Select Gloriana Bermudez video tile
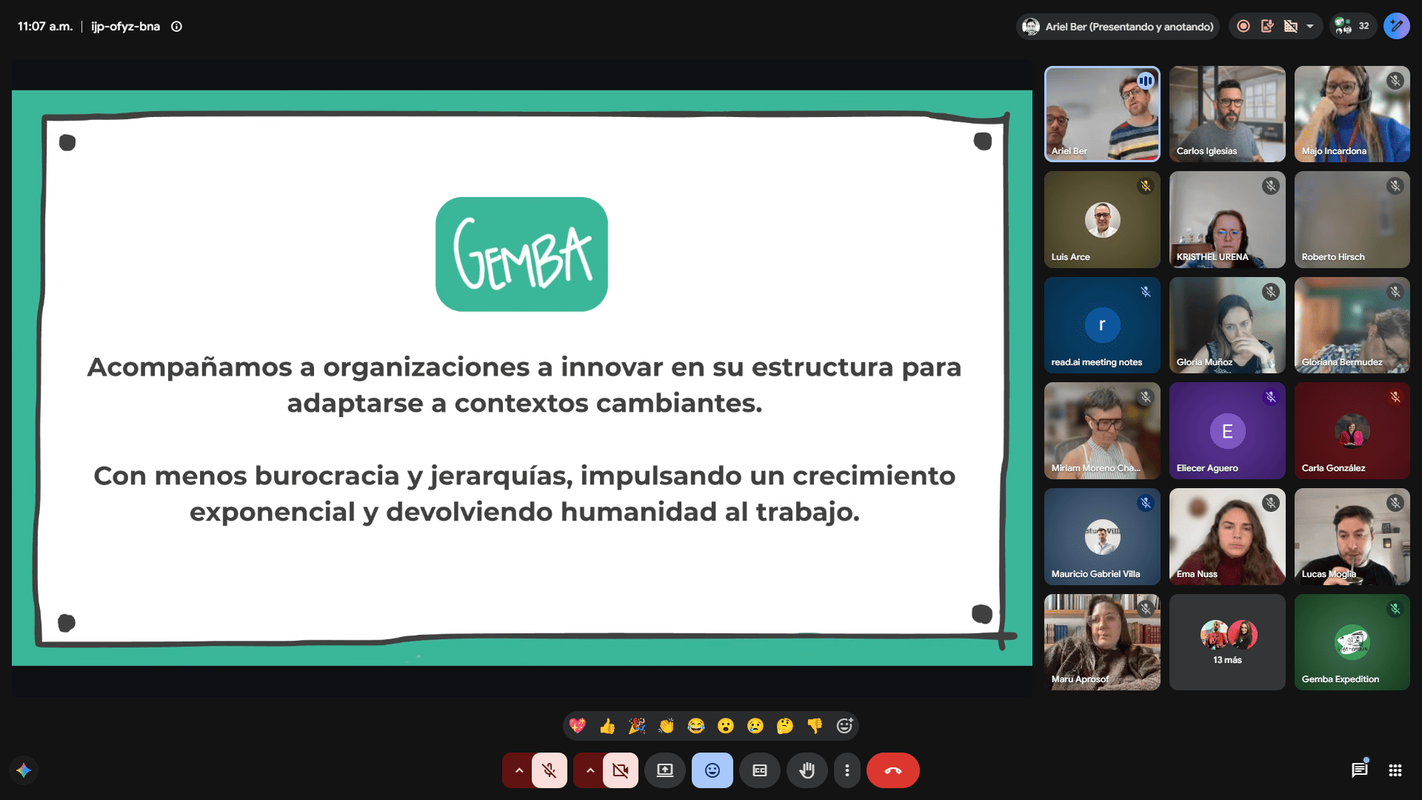 pos(1352,325)
